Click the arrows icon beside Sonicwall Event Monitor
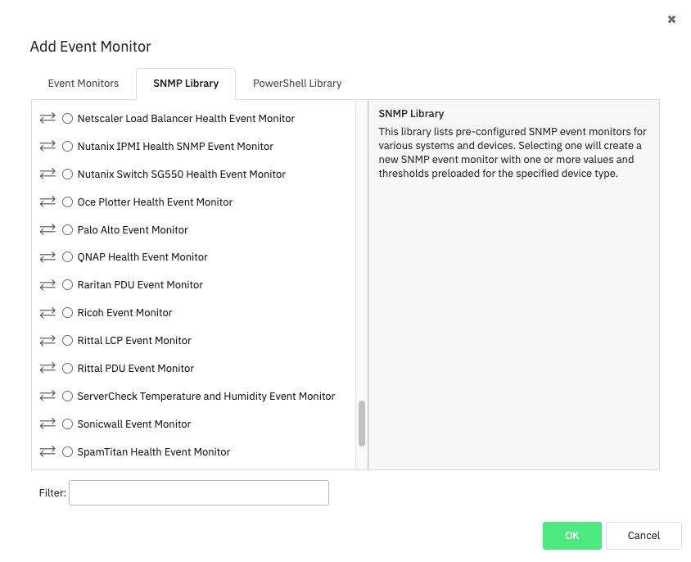 pyautogui.click(x=47, y=424)
